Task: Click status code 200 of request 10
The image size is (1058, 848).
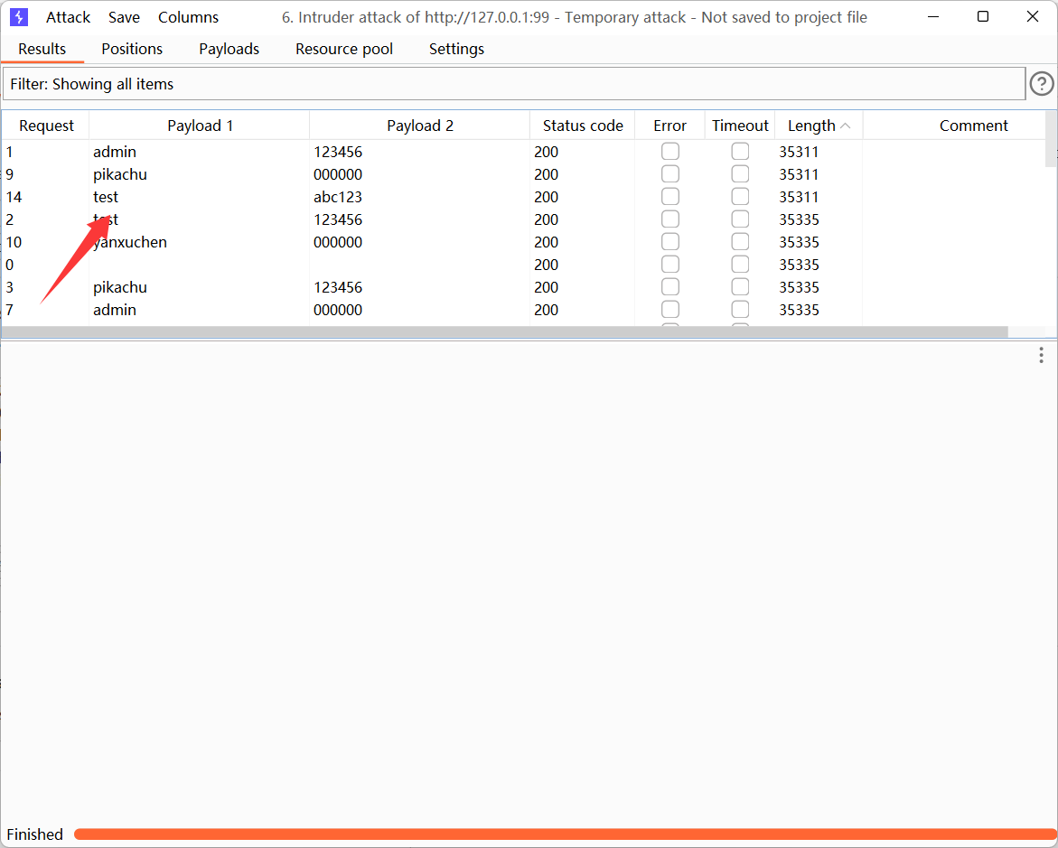Action: coord(546,242)
